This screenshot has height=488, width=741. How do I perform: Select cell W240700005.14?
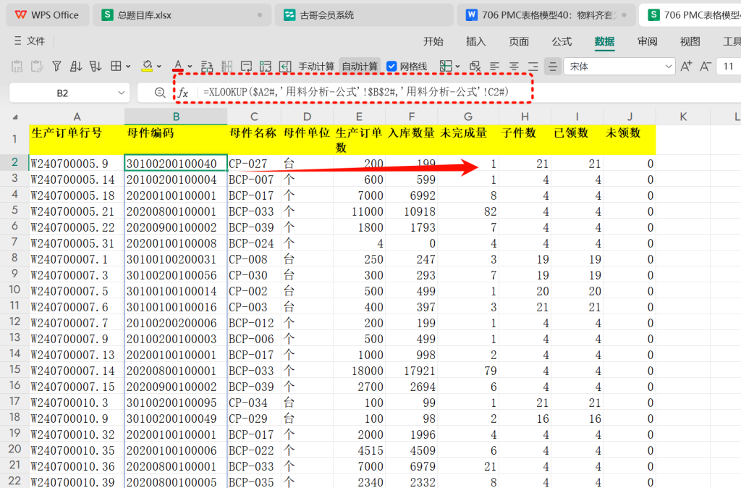[x=77, y=180]
